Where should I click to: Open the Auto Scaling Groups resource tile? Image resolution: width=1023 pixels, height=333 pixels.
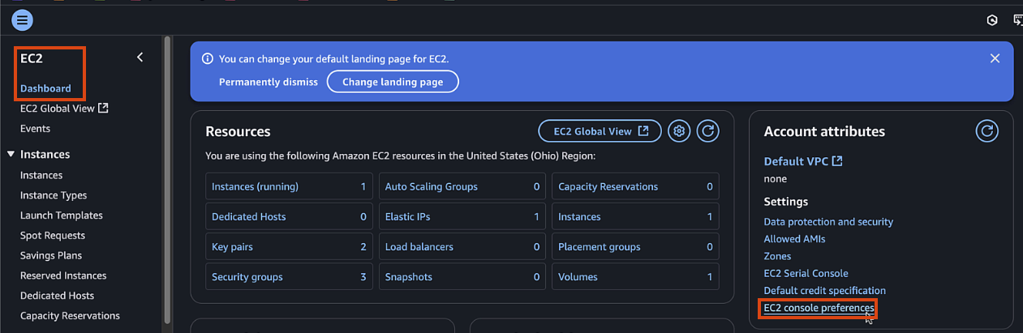point(462,186)
